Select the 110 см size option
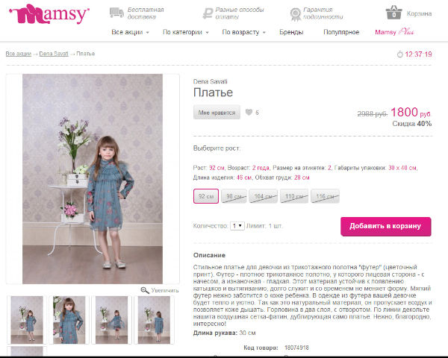 click(294, 196)
